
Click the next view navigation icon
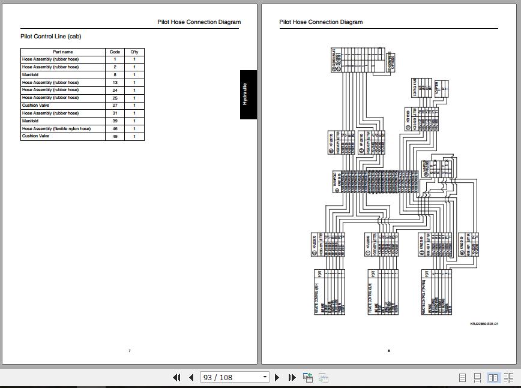[x=323, y=377]
